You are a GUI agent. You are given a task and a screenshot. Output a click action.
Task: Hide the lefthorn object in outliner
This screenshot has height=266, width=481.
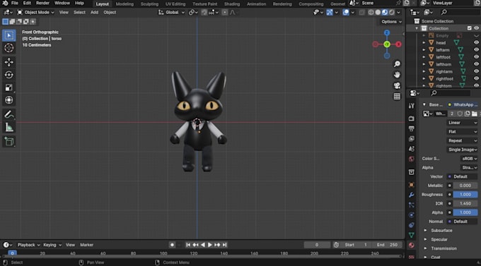(x=476, y=64)
